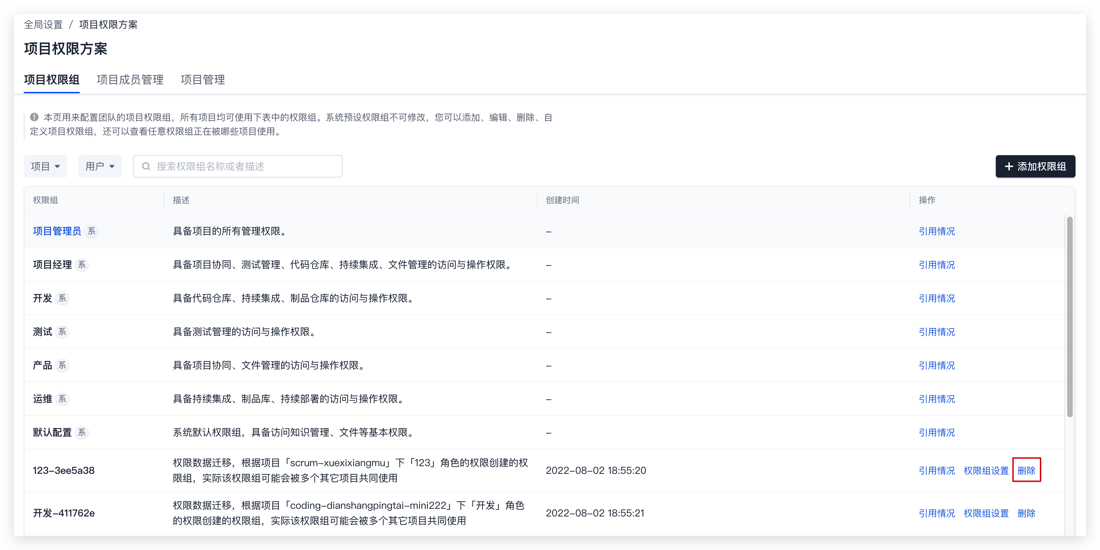Click the system badge next to 运维
The width and height of the screenshot is (1100, 550).
click(x=62, y=399)
